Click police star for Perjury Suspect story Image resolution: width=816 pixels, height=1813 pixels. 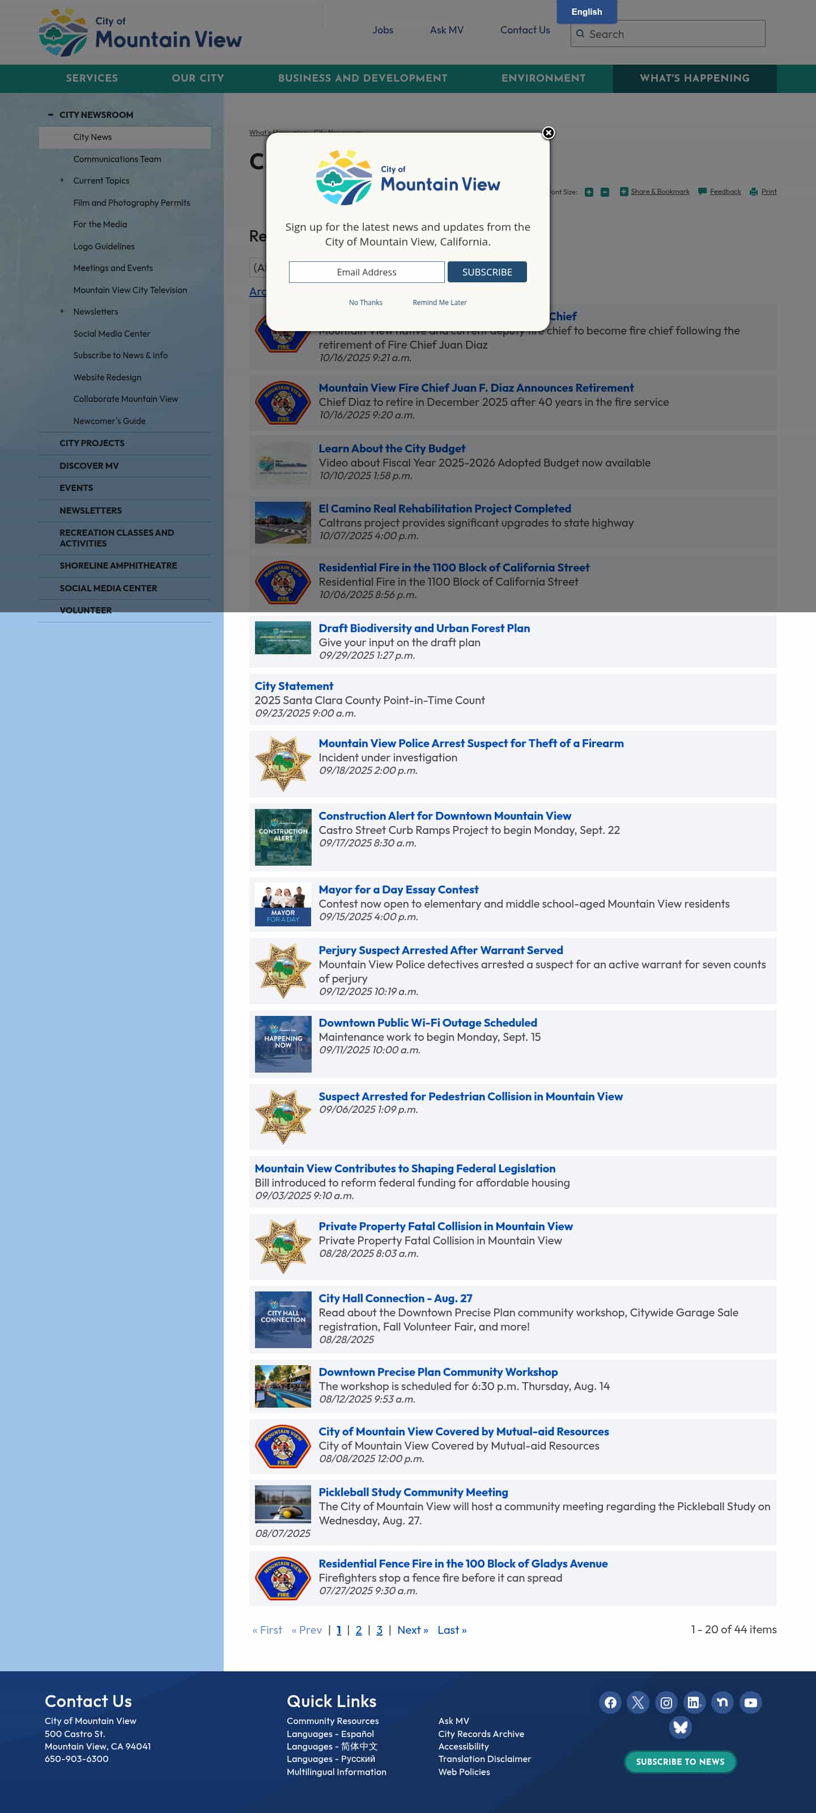[283, 971]
